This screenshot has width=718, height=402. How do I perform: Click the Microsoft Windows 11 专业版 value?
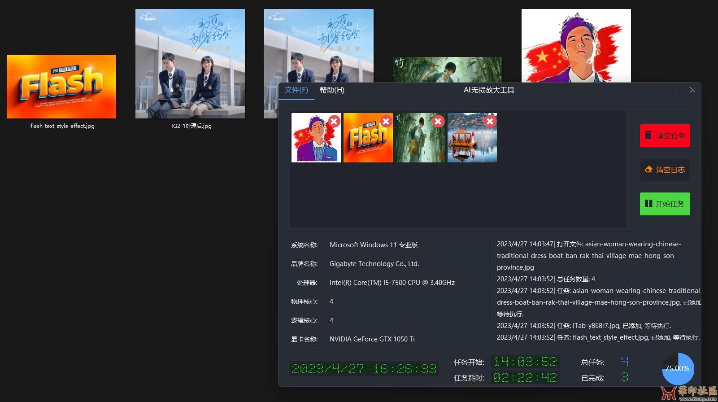pyautogui.click(x=374, y=245)
